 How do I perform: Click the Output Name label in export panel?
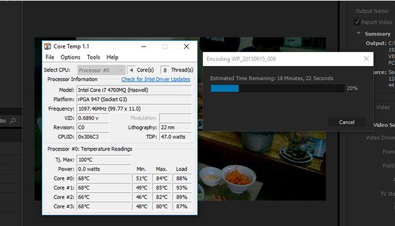click(x=372, y=11)
